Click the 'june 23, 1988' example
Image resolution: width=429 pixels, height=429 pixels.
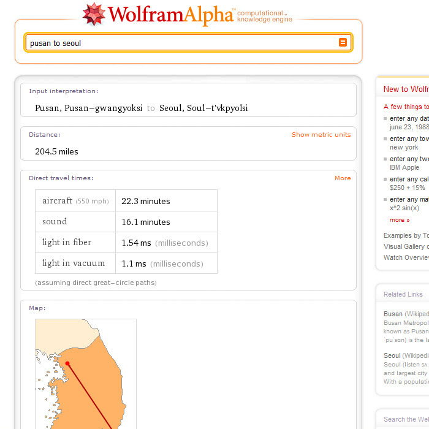coord(409,127)
